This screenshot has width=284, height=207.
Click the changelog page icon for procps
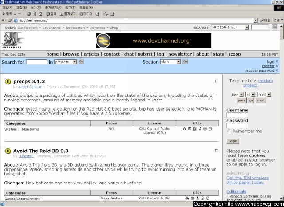[x=195, y=129]
